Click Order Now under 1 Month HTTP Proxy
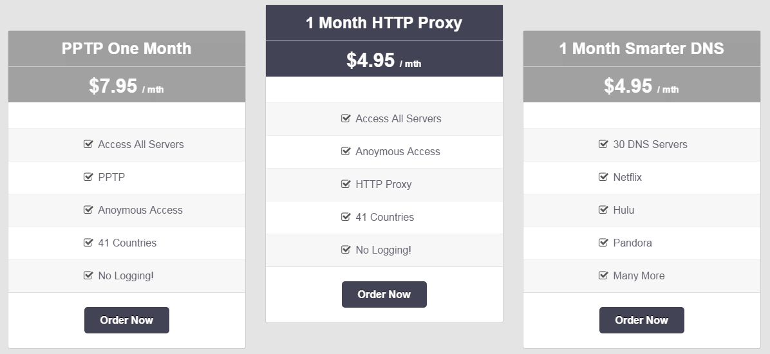 click(x=384, y=295)
